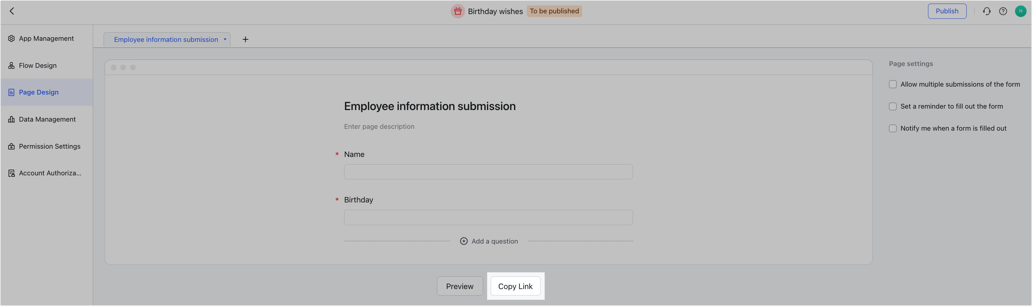1032x306 pixels.
Task: Open Flow Design in sidebar
Action: click(x=47, y=65)
